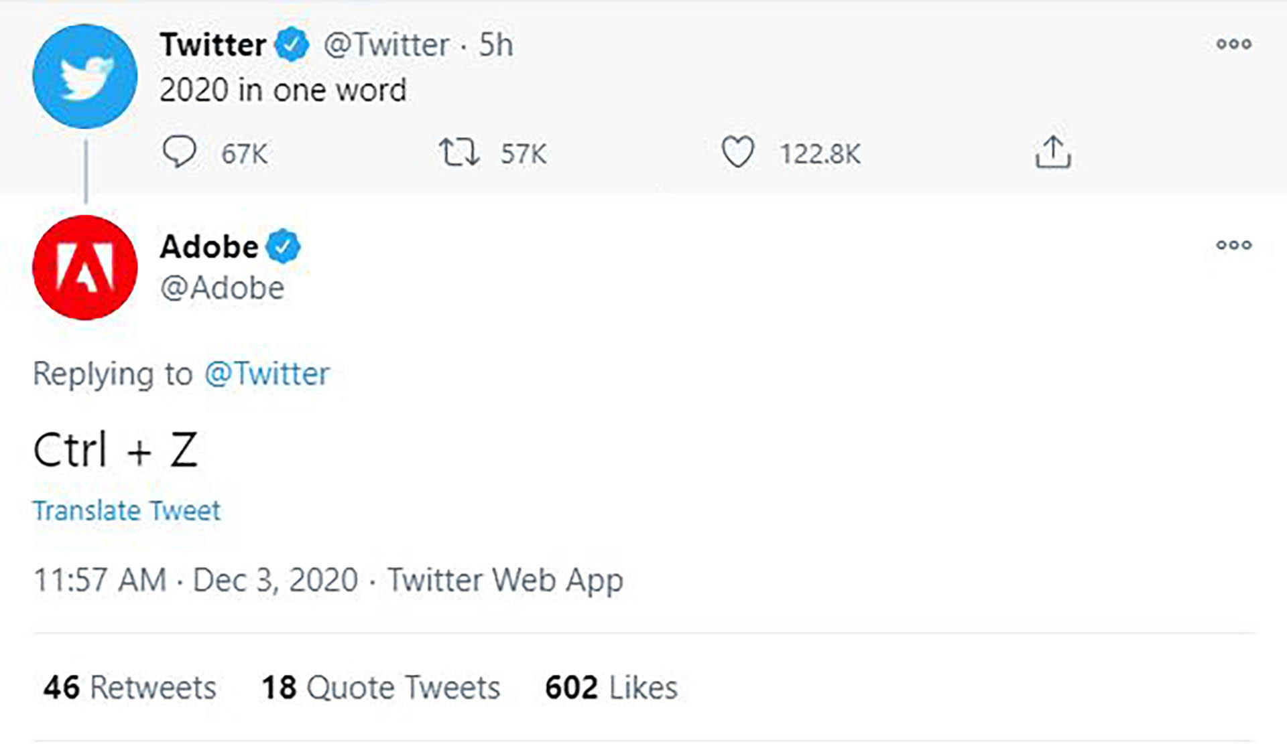The width and height of the screenshot is (1287, 744).
Task: Click the 11:57 AM Dec 3 timestamp
Action: tap(196, 580)
